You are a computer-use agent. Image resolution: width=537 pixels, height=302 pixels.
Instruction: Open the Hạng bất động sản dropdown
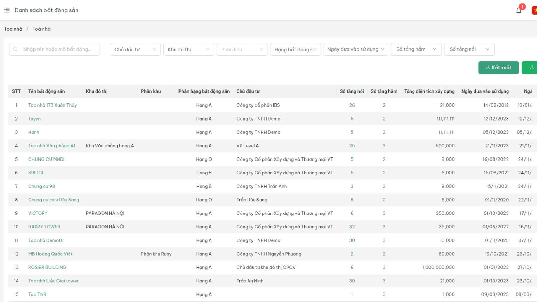pos(295,49)
